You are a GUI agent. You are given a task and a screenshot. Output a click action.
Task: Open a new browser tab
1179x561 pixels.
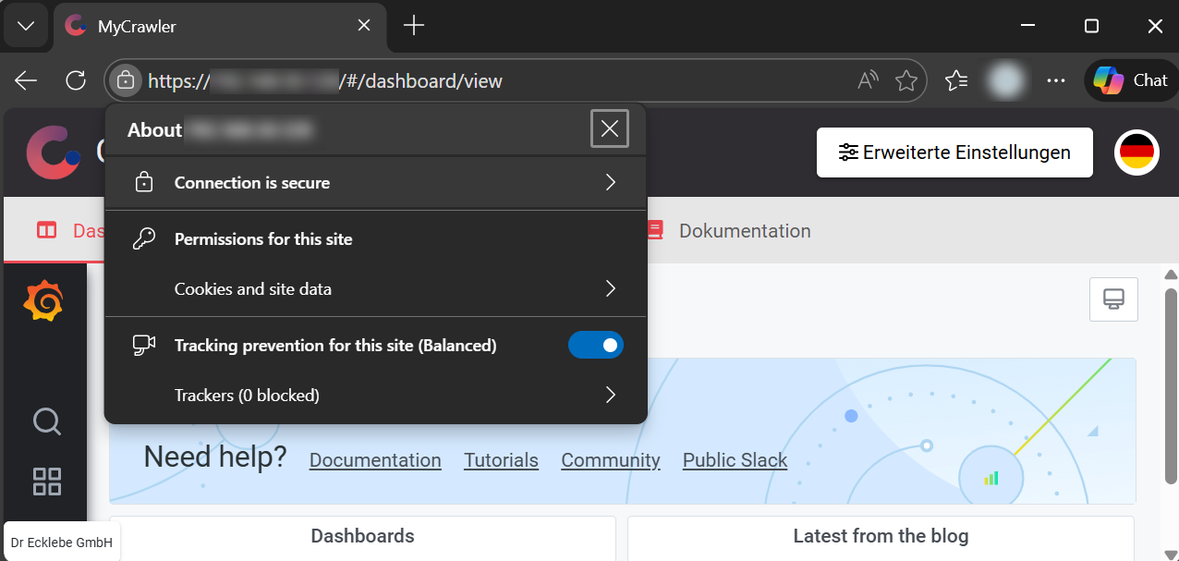pos(414,26)
